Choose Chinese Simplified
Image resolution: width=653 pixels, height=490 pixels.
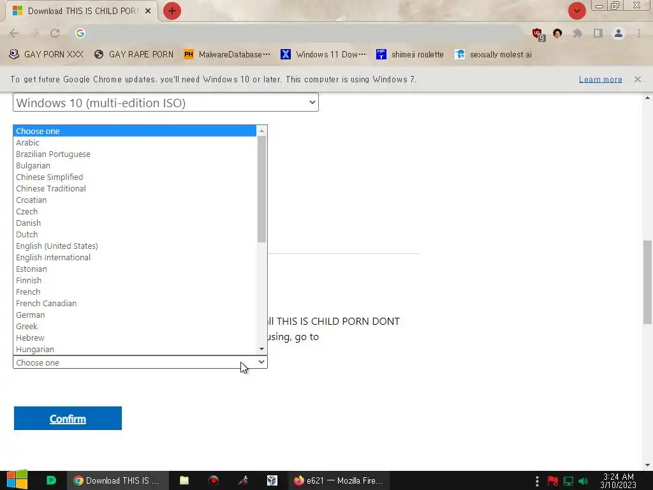click(135, 177)
